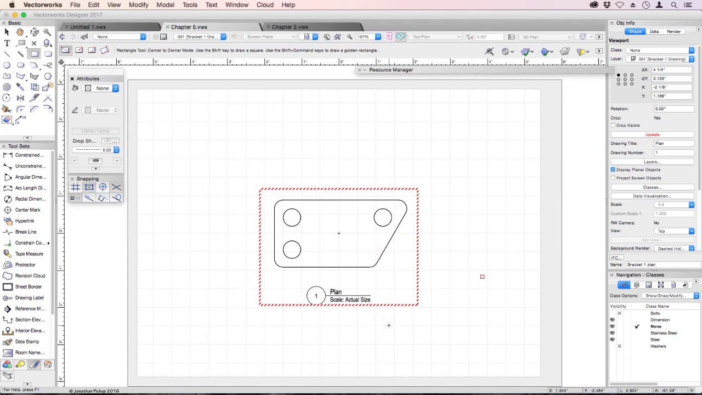Switch to Untitled 1.vwx tab
The width and height of the screenshot is (702, 395).
pyautogui.click(x=88, y=27)
